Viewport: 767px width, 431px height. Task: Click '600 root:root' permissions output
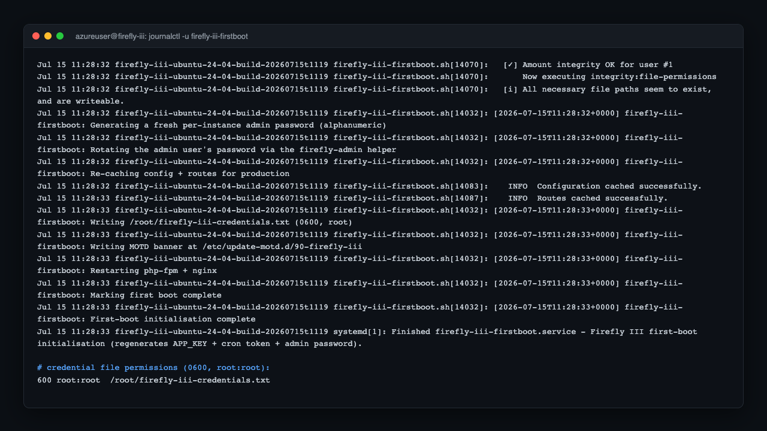(x=68, y=380)
